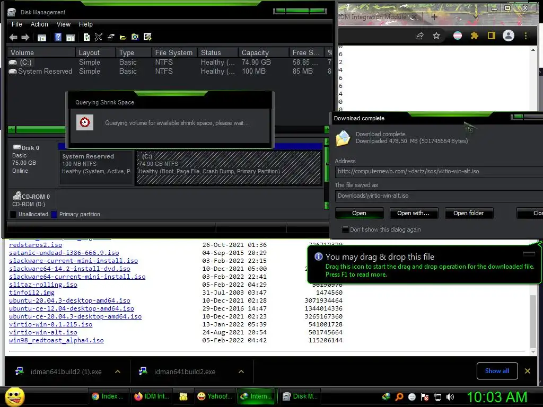Viewport: 543px width, 407px height.
Task: Open the Chrome profile avatar icon
Action: [509, 36]
